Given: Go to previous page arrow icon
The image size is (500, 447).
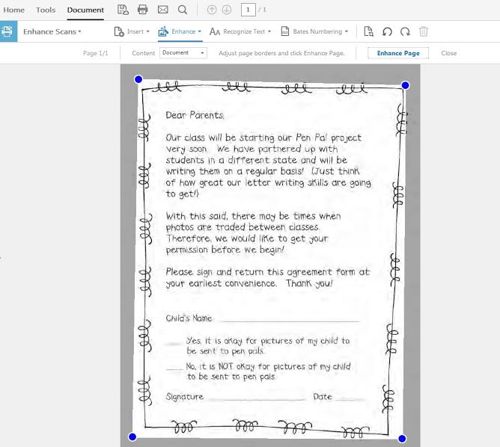Looking at the screenshot, I should pos(212,10).
